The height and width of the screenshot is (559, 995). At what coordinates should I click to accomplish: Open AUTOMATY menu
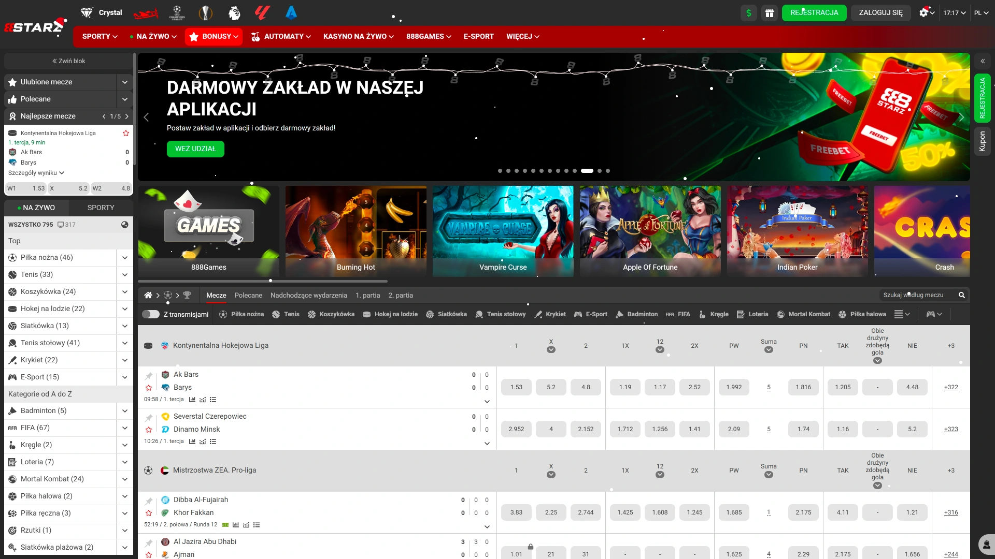[281, 36]
